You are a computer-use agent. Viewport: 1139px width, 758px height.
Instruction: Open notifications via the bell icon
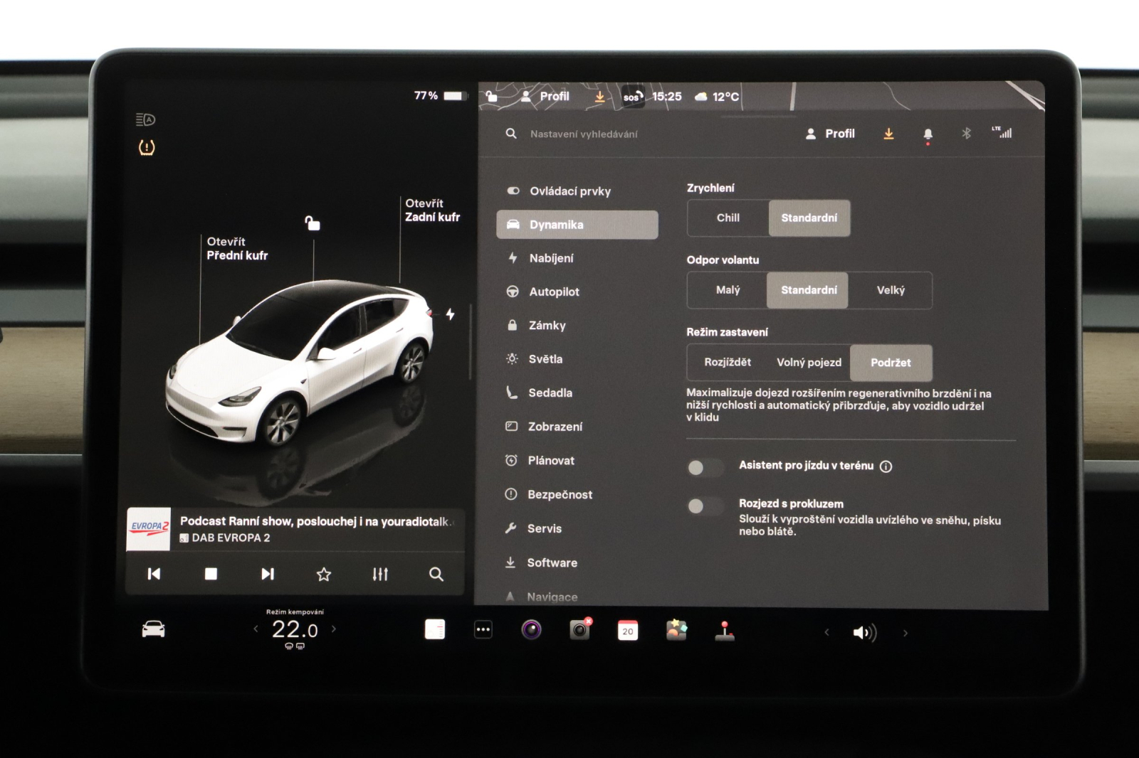pyautogui.click(x=926, y=133)
